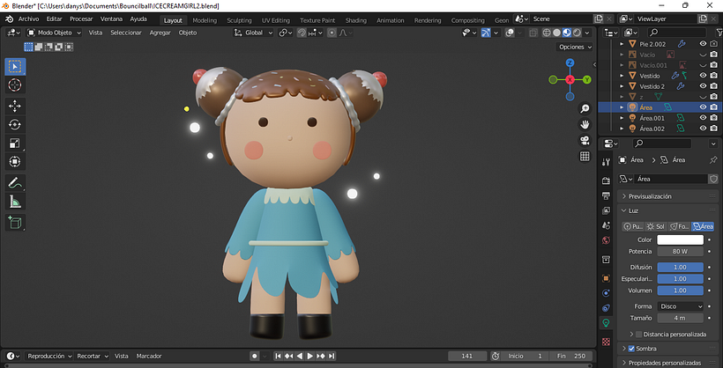Switch to solid viewport shading
The image size is (723, 368).
pyautogui.click(x=556, y=33)
